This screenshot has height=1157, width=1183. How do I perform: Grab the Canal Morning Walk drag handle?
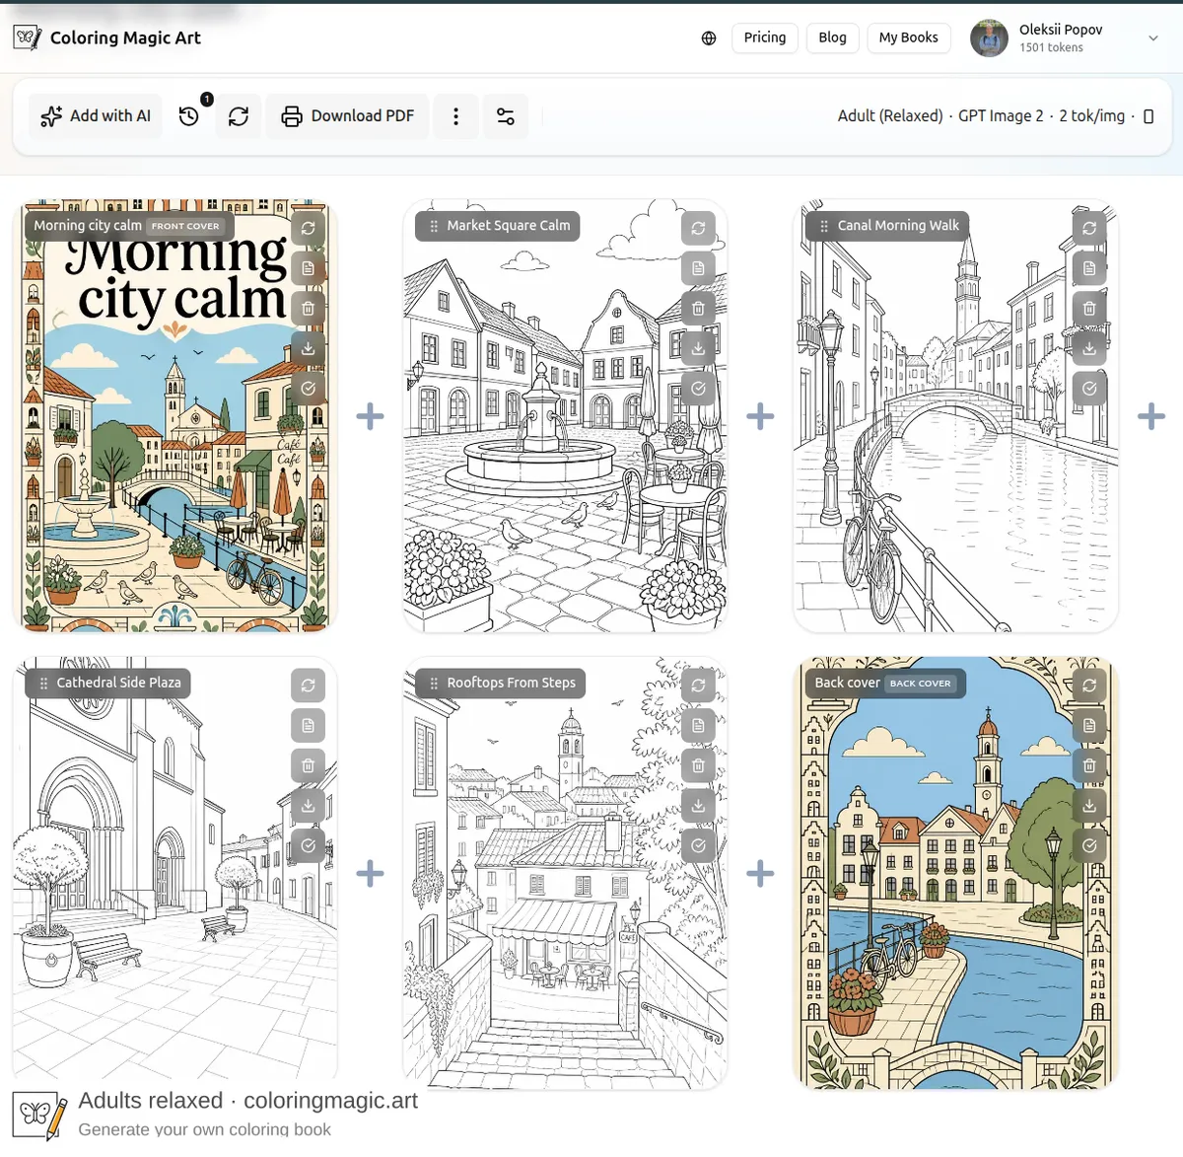coord(824,226)
